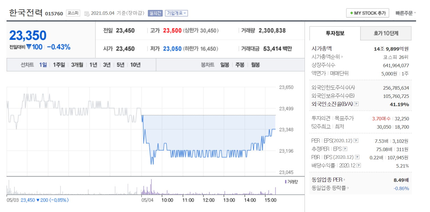Viewport: 430px width, 212px height.
Task: Open help icon beside PBR BPS (2020.12)
Action: pyautogui.click(x=357, y=157)
